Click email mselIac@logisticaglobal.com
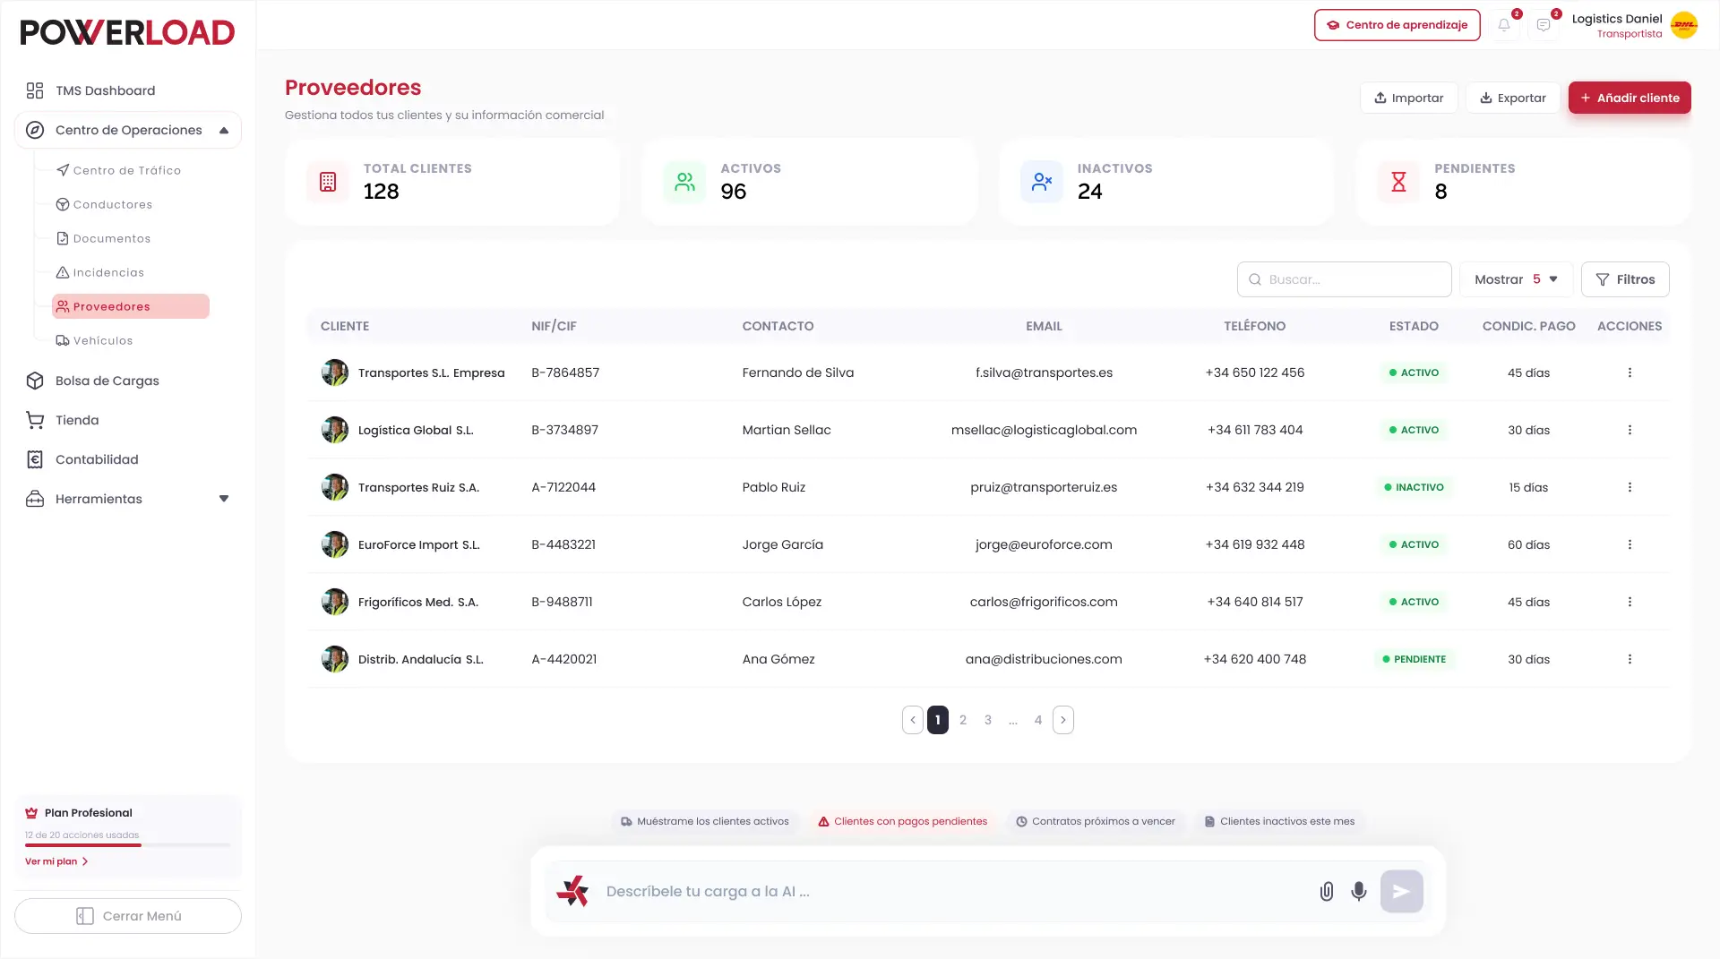Image resolution: width=1720 pixels, height=959 pixels. [1044, 430]
